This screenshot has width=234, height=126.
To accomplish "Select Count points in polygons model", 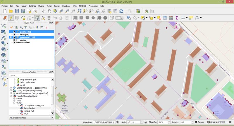I will 34,106.
